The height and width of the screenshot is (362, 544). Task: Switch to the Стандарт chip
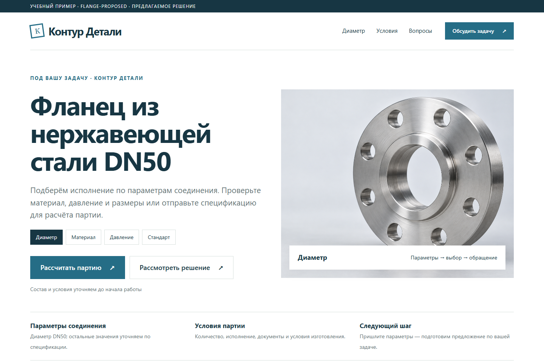(x=159, y=237)
